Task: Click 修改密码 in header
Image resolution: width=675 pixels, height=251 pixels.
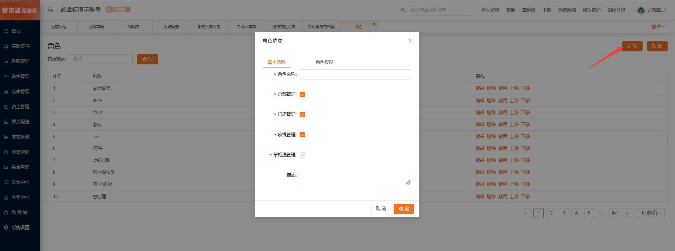Action: 592,10
